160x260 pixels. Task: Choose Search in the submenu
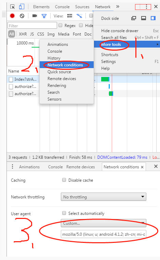click(67, 92)
